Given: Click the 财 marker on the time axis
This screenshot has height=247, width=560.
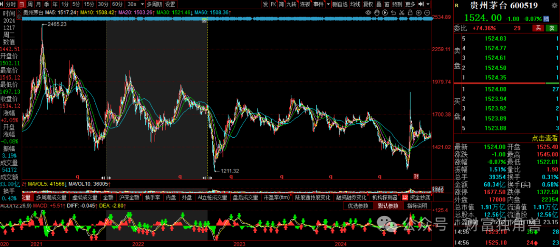Looking at the screenshot, I should tap(416, 177).
